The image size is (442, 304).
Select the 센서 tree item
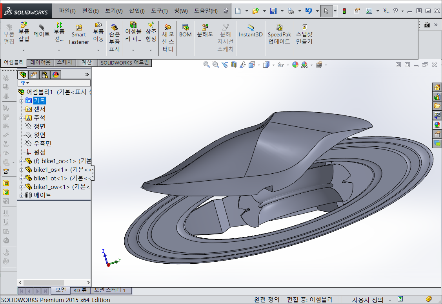click(x=40, y=109)
